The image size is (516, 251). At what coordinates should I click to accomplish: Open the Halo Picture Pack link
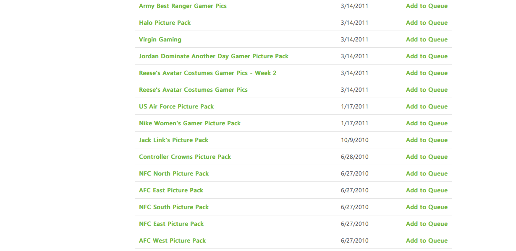point(165,23)
